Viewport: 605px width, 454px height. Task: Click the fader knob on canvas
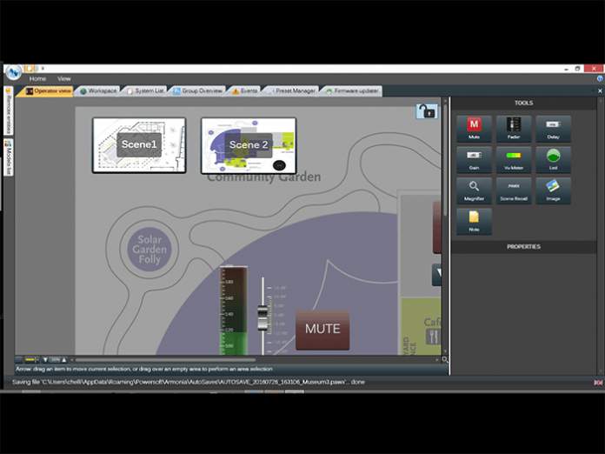263,317
